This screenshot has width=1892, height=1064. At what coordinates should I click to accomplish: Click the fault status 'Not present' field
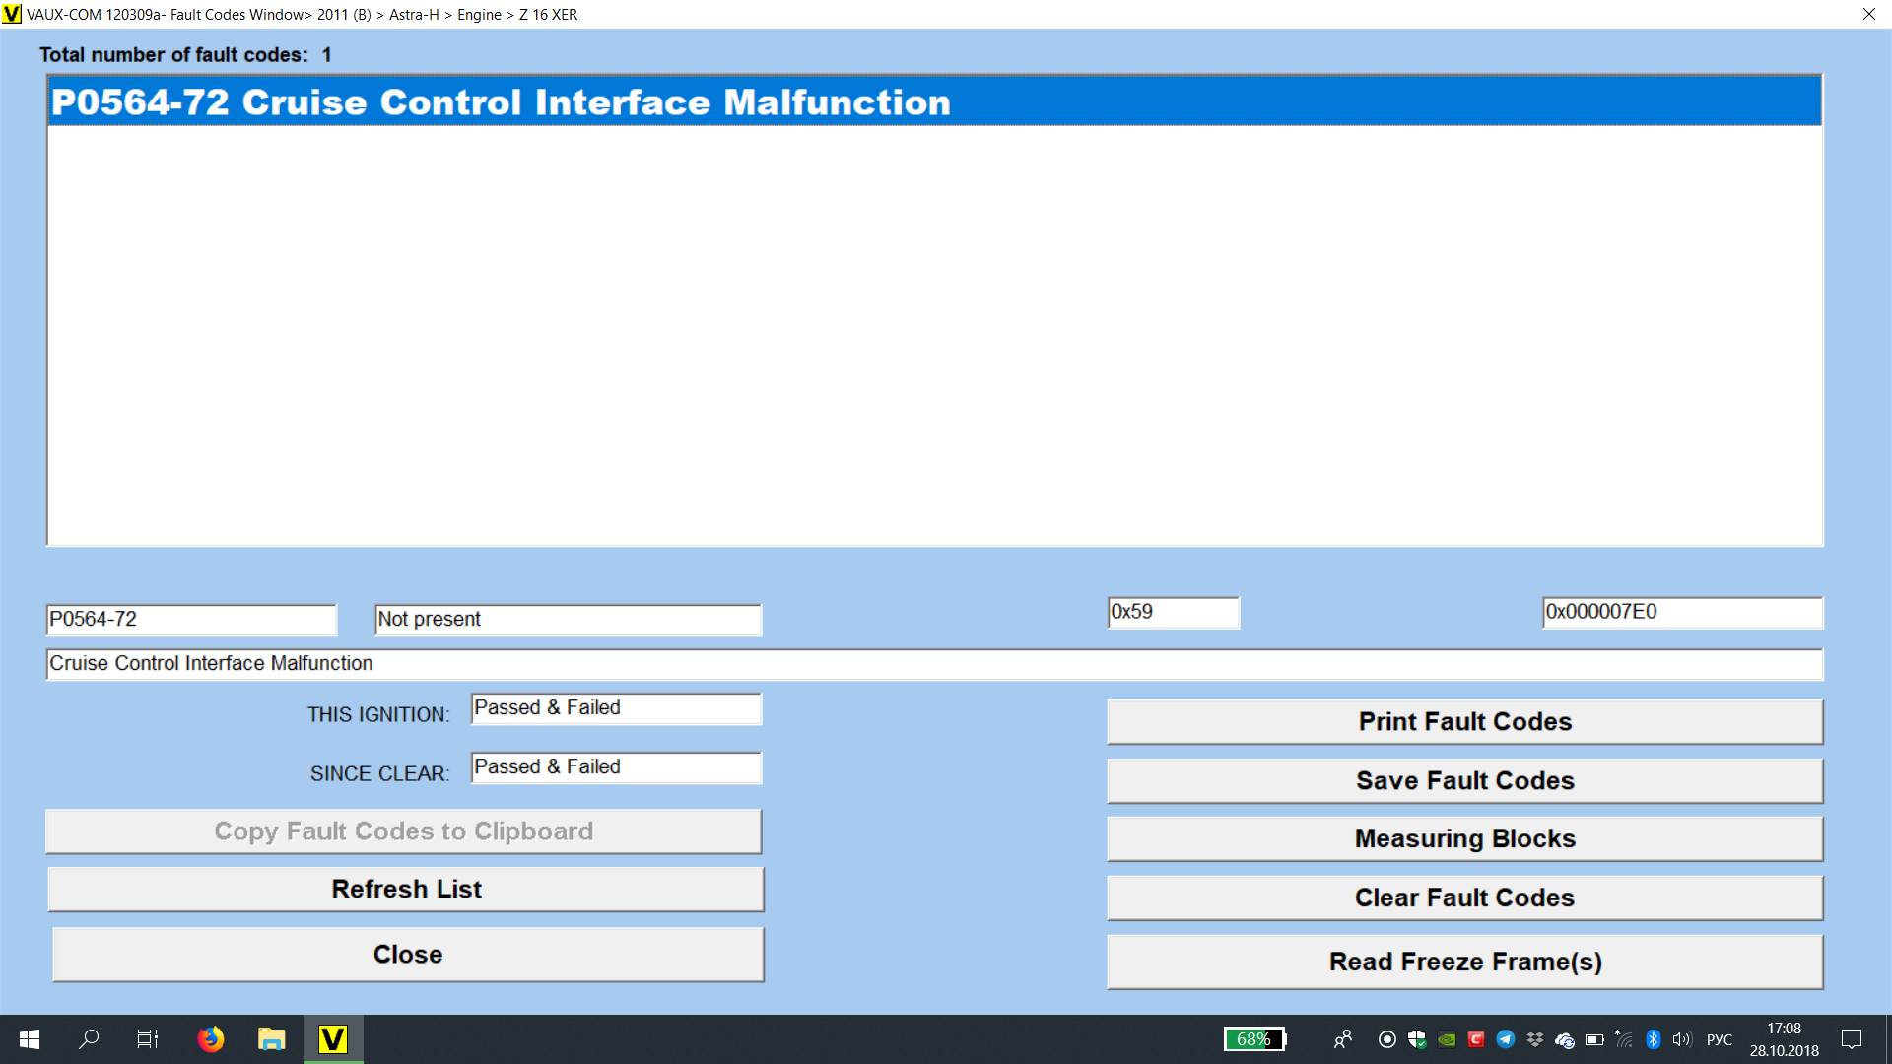click(x=568, y=619)
